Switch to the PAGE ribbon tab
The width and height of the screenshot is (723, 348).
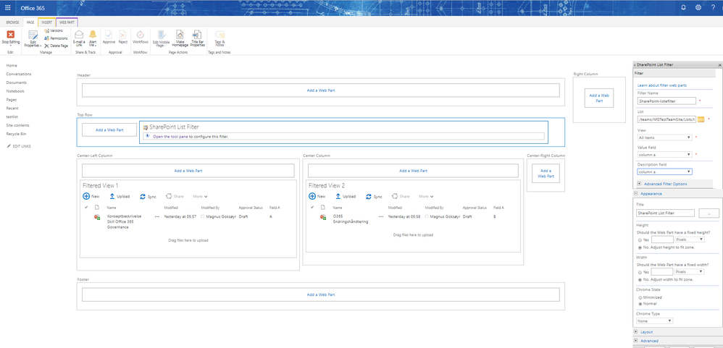30,22
